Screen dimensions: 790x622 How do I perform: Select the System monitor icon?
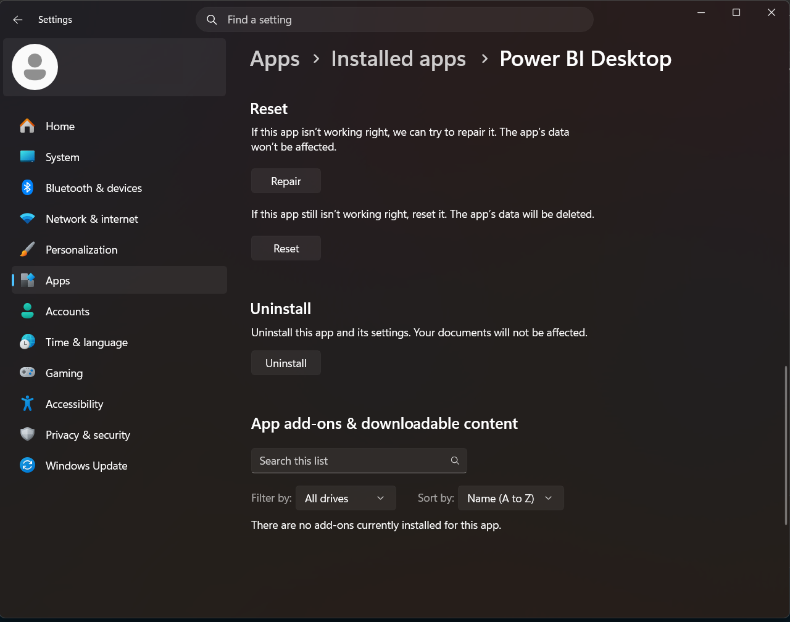coord(27,157)
